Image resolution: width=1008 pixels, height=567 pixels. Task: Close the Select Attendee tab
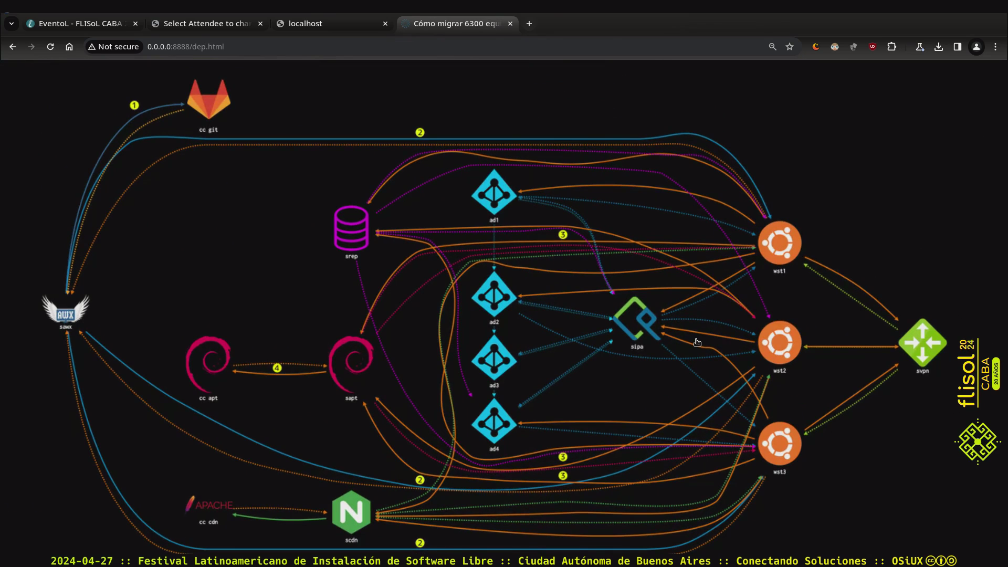(x=260, y=24)
